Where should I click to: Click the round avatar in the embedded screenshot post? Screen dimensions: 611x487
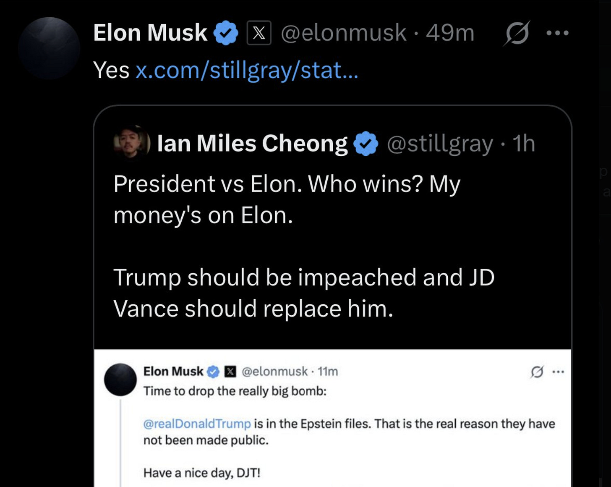[x=120, y=380]
